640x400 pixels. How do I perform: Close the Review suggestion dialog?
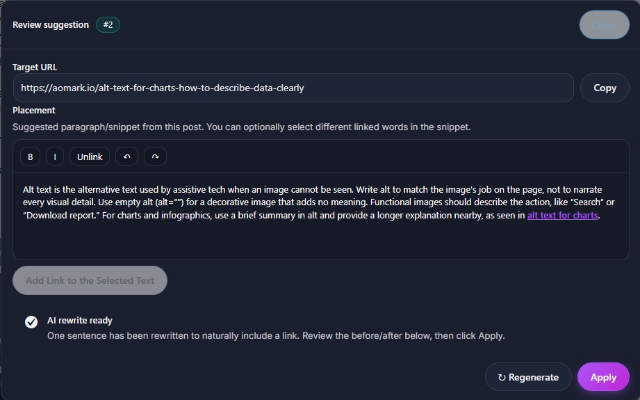pyautogui.click(x=604, y=25)
